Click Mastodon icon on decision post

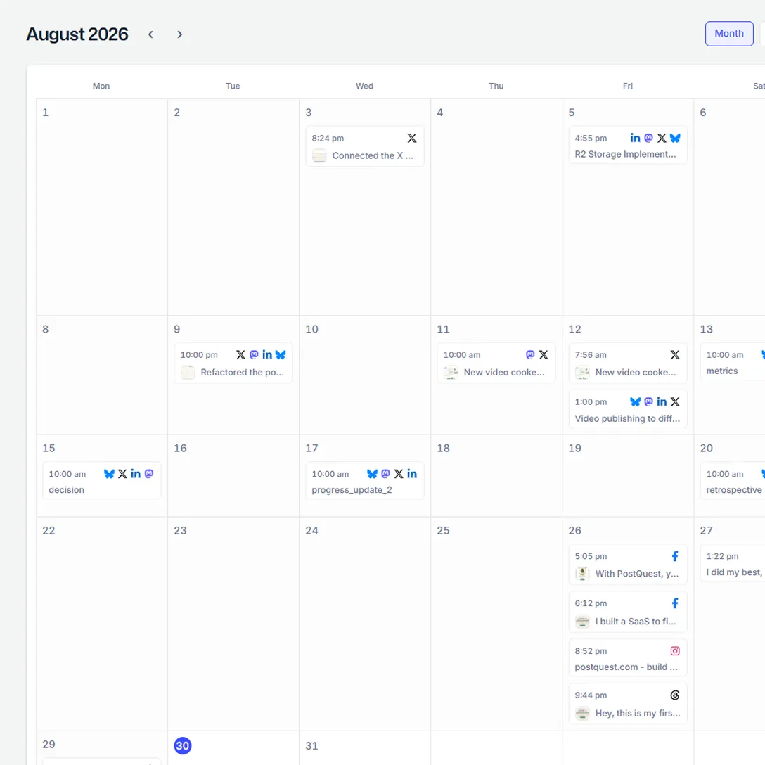(149, 474)
